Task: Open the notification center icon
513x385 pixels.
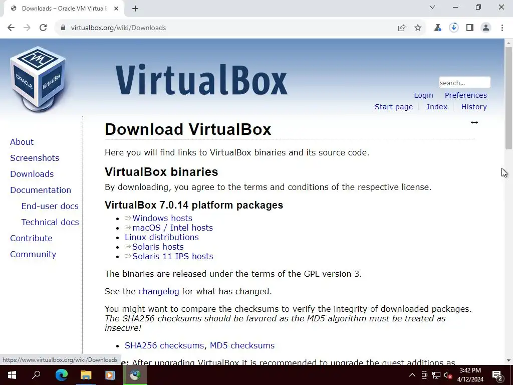Action: coord(497,375)
